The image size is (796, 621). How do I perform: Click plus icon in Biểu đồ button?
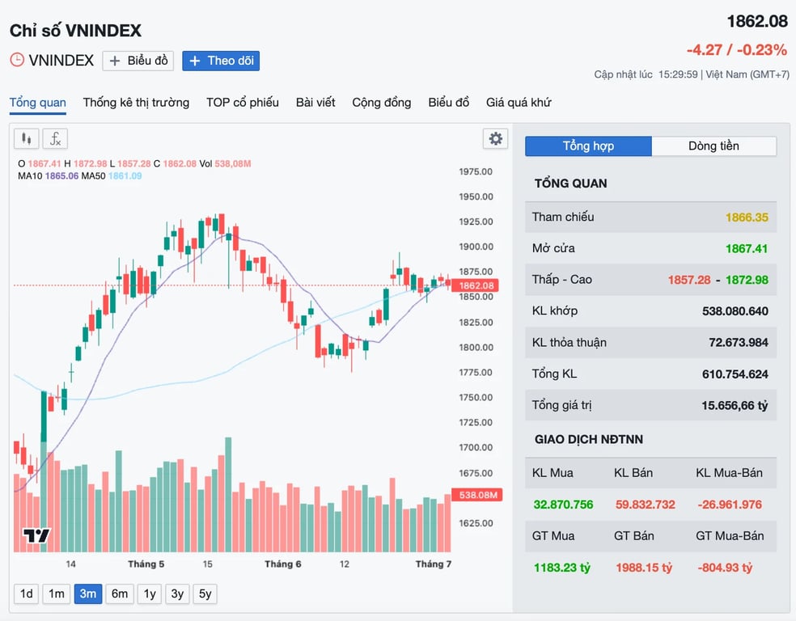coord(115,61)
